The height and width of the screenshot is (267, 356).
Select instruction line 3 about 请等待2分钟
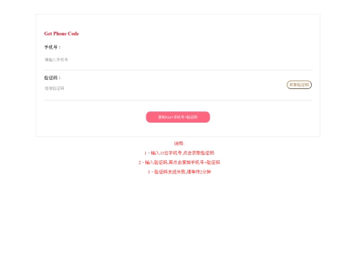pos(179,172)
